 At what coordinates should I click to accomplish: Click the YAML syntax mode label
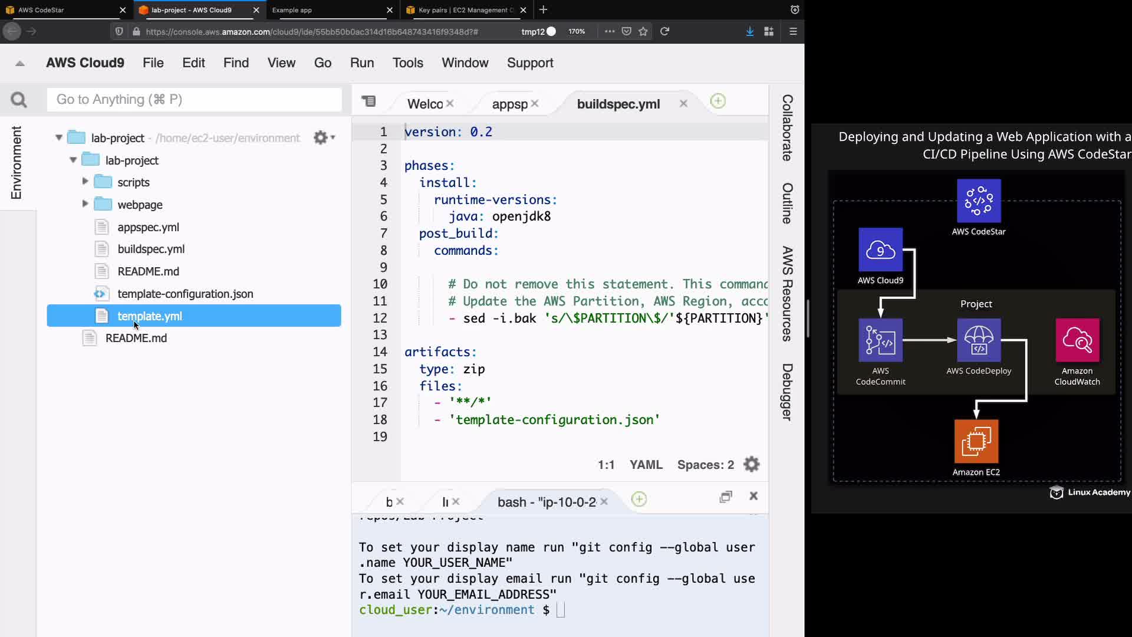(646, 465)
